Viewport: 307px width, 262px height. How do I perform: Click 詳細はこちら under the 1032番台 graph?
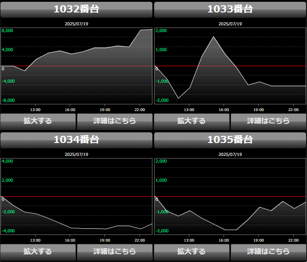(x=115, y=122)
